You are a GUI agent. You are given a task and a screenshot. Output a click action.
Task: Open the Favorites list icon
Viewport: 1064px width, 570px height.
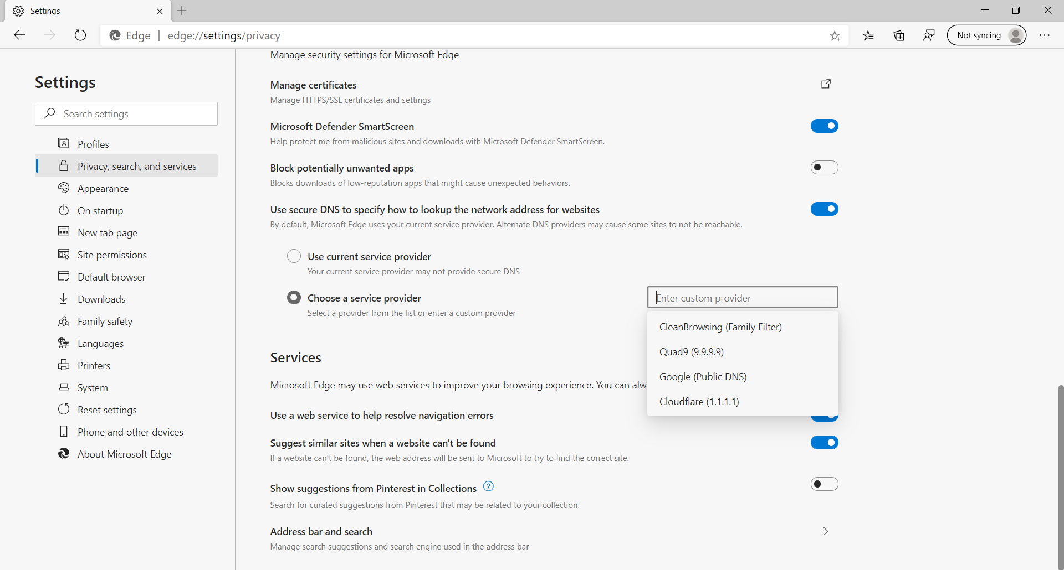coord(868,35)
